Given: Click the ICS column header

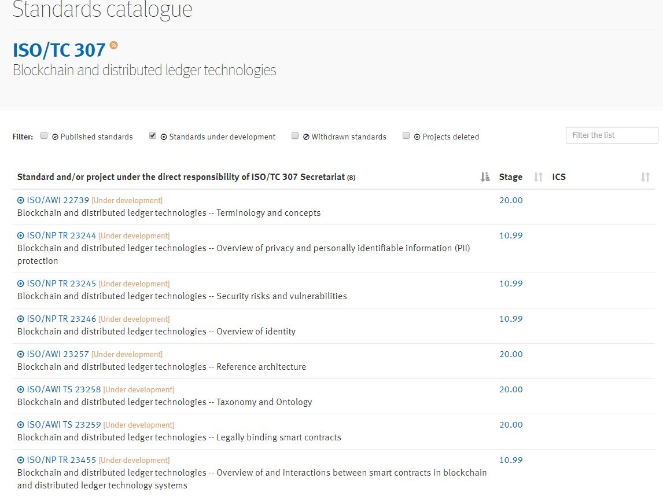Looking at the screenshot, I should click(x=558, y=176).
